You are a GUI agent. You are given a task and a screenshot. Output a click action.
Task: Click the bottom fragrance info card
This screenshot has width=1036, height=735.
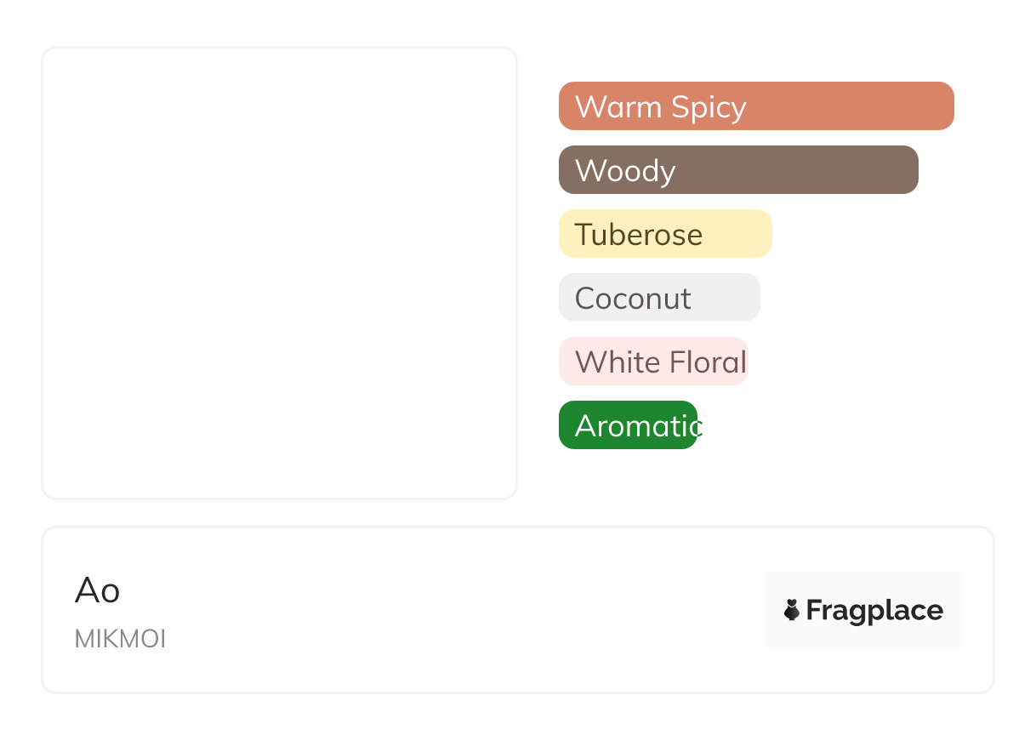click(x=518, y=610)
